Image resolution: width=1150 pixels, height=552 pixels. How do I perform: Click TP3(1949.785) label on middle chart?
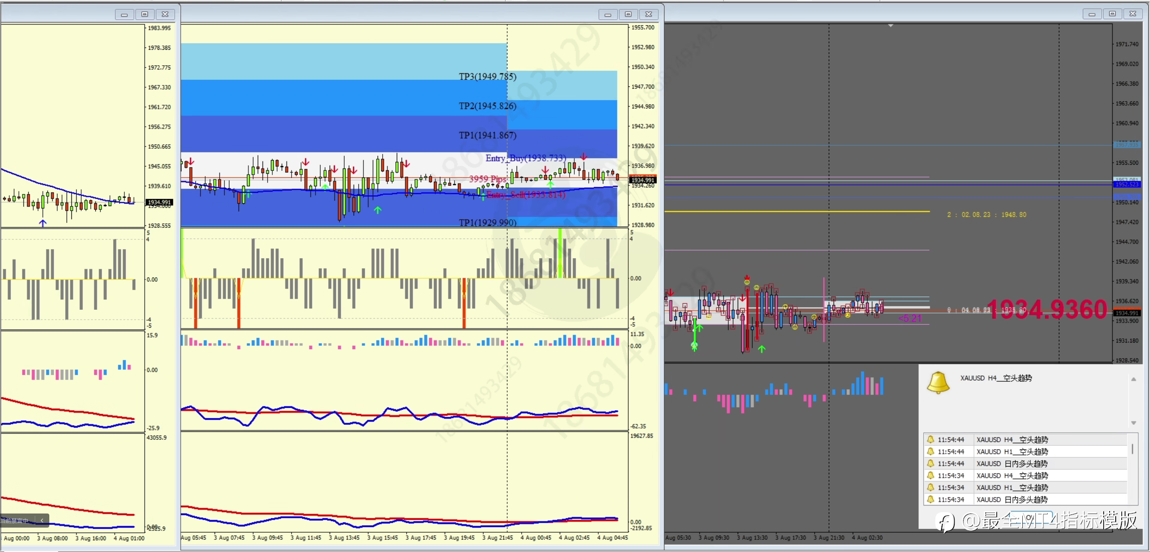(487, 77)
